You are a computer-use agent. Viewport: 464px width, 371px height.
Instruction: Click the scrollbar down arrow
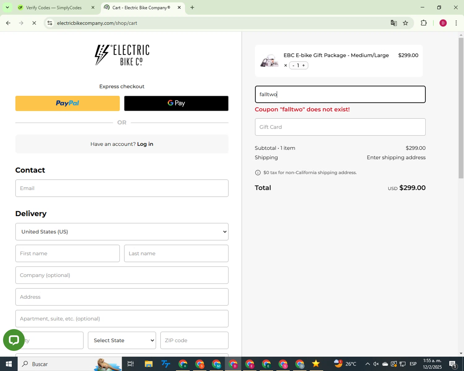[461, 353]
